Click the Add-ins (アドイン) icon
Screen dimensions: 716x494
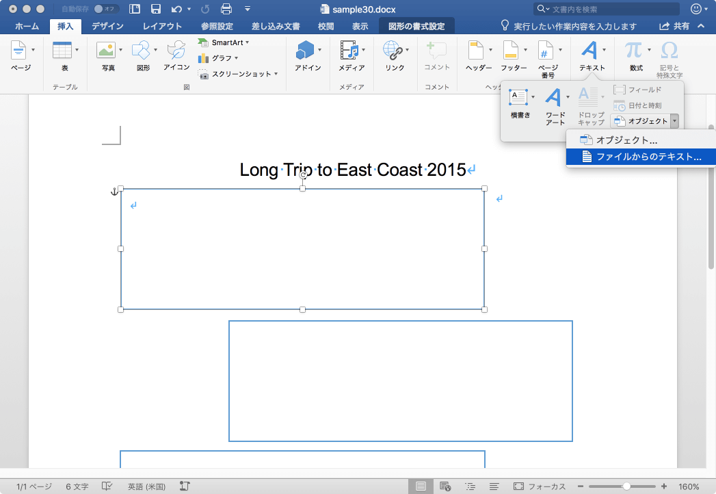305,50
